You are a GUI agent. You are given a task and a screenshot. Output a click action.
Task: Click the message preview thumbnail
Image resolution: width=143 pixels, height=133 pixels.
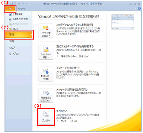[x=123, y=22]
